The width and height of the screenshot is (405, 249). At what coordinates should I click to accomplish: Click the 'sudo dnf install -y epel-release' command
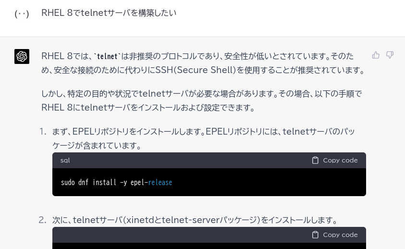point(116,182)
